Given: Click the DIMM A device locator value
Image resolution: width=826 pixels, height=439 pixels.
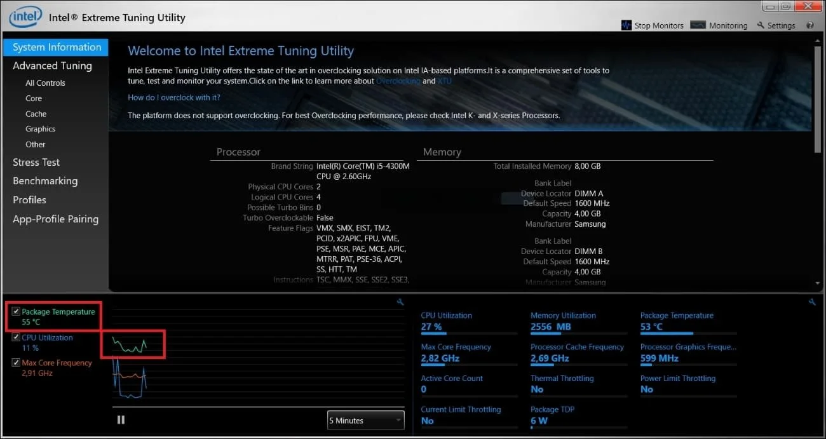Looking at the screenshot, I should pos(589,193).
